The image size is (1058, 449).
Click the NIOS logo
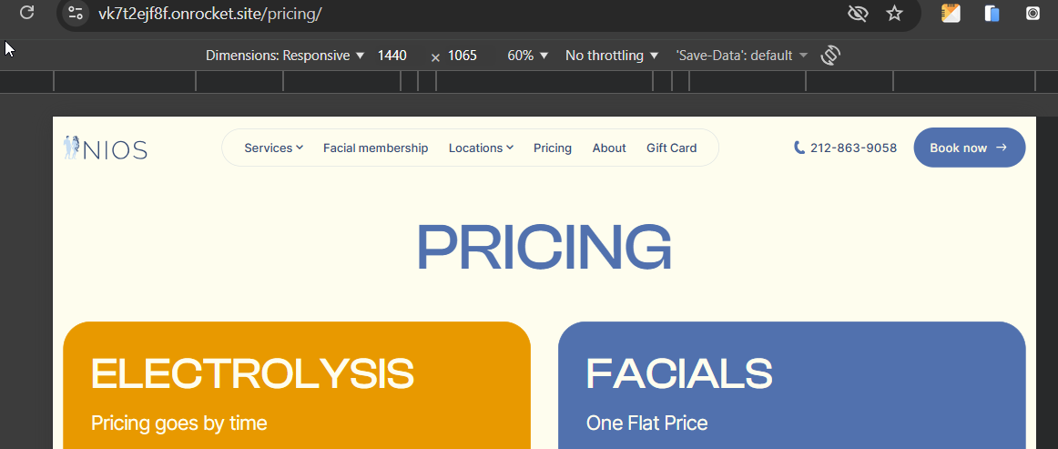pos(106,148)
